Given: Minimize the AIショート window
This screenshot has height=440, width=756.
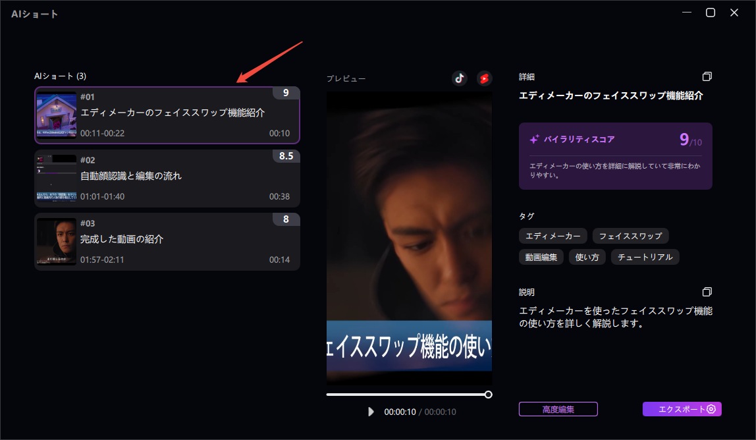Looking at the screenshot, I should pos(687,13).
